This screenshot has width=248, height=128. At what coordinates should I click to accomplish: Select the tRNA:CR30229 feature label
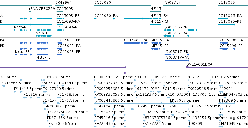[42, 8]
